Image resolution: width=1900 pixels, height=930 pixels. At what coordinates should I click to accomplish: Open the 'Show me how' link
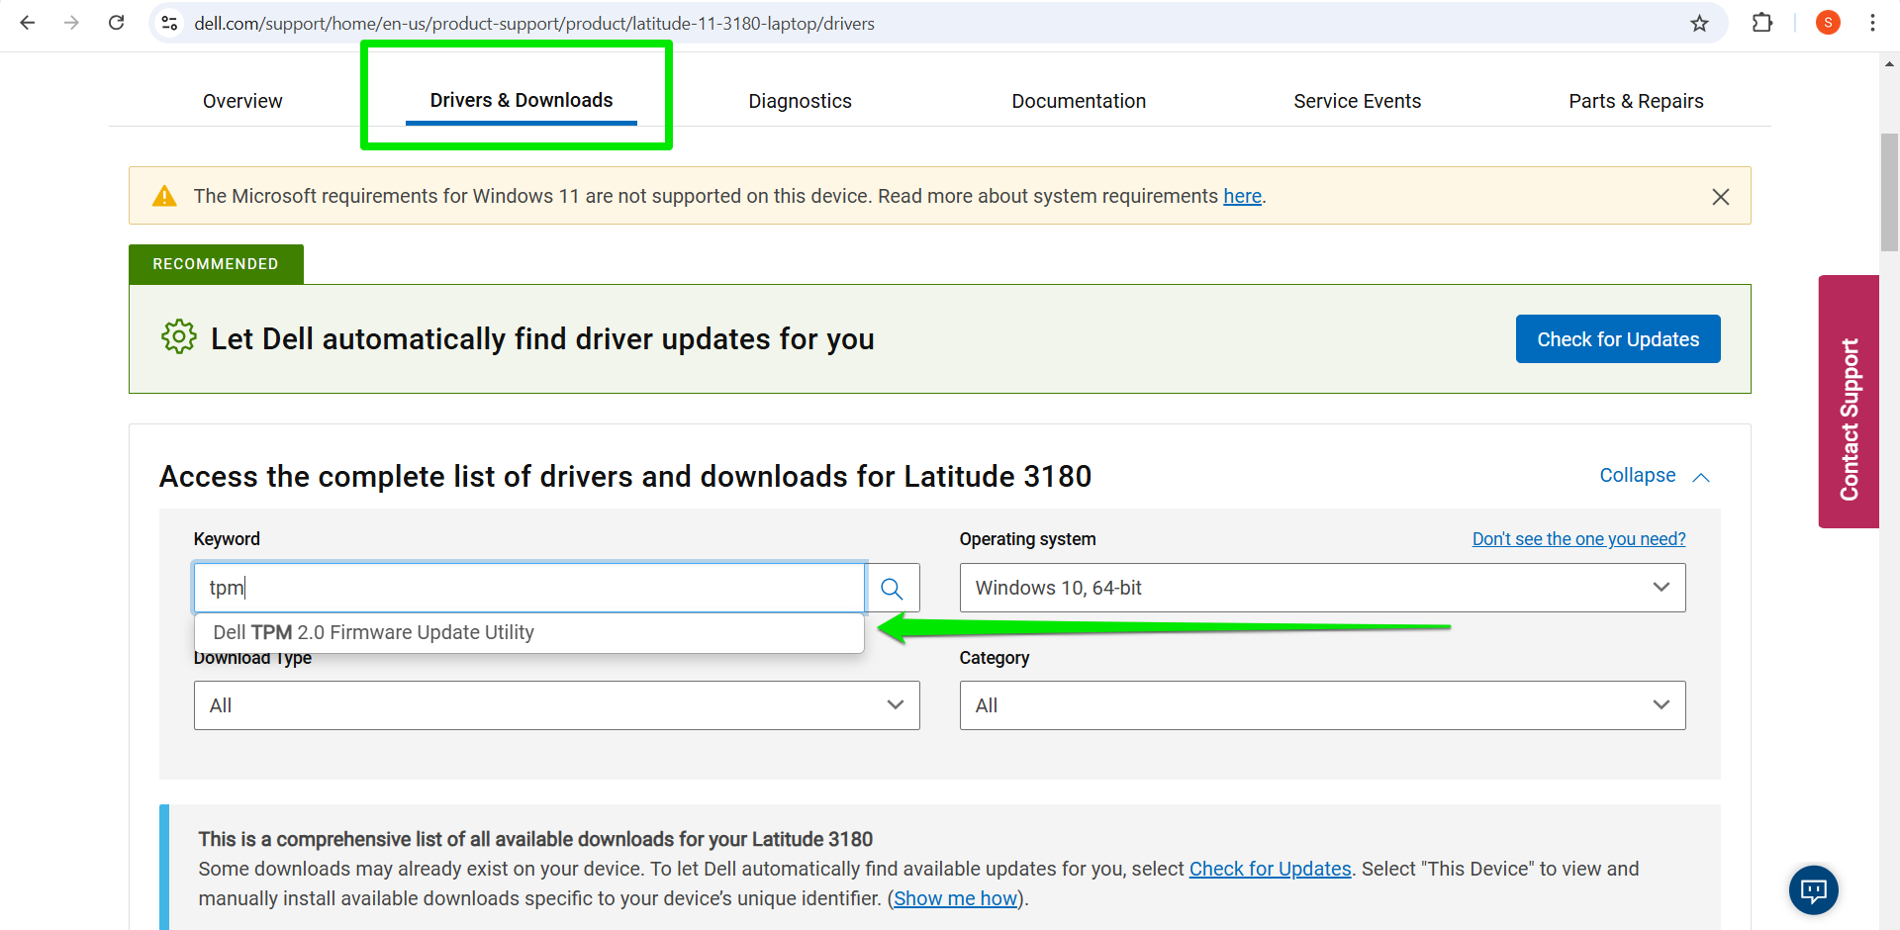(956, 898)
